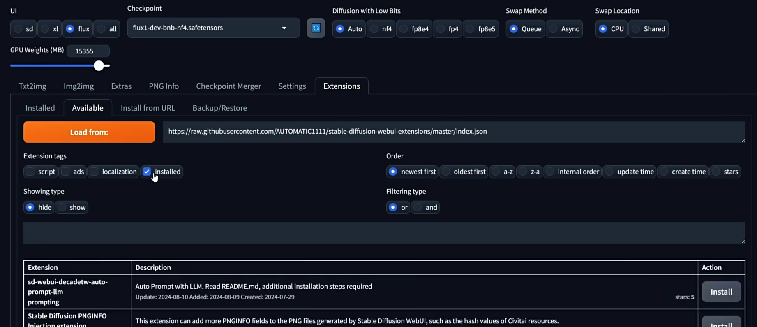This screenshot has height=327, width=757.
Task: Choose the nf4 low bits option
Action: [374, 29]
